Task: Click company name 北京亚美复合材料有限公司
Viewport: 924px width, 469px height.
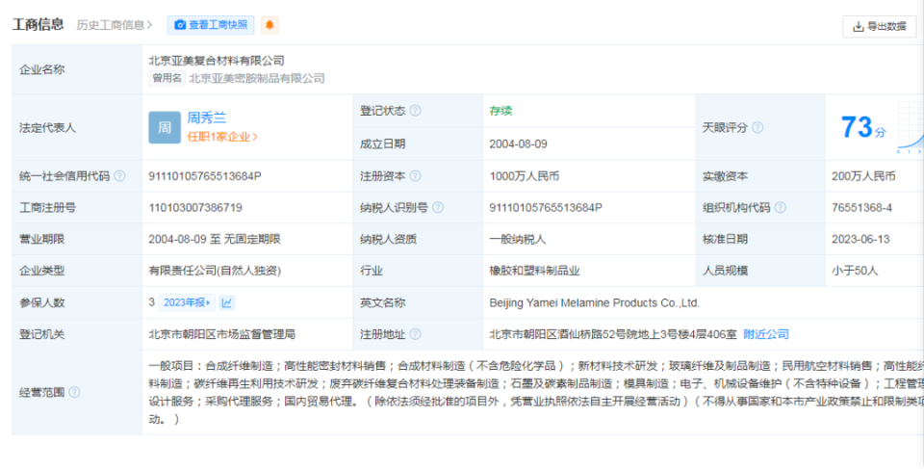Action: coord(217,60)
